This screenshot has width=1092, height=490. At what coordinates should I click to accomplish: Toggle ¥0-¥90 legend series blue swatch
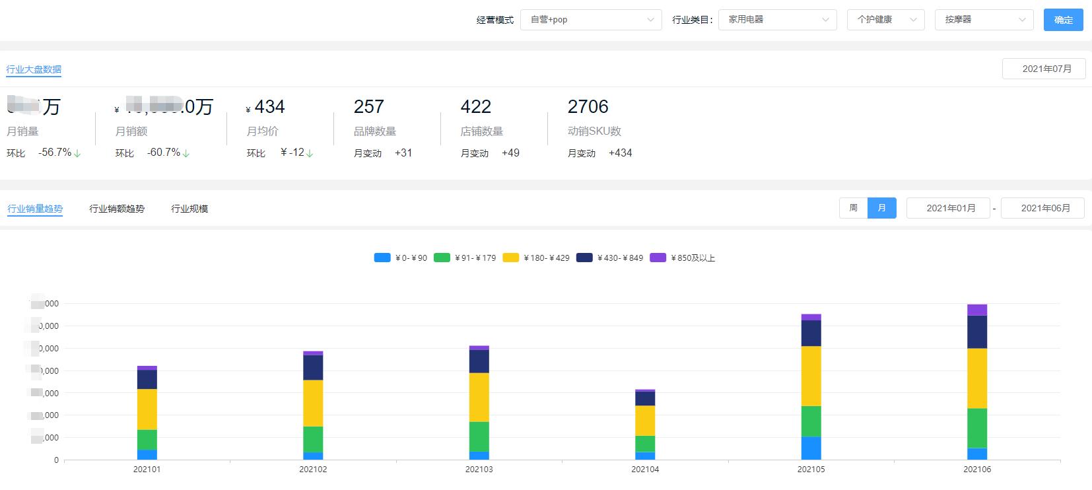[x=382, y=258]
